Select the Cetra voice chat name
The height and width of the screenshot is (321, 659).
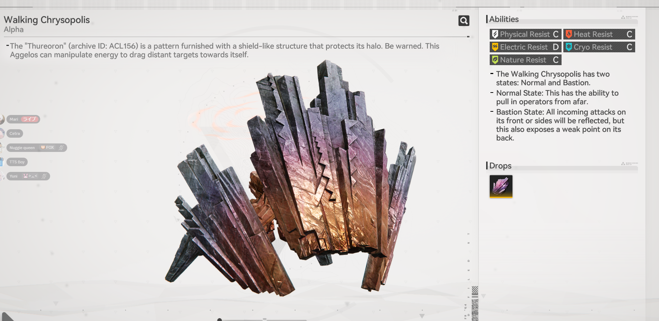tap(15, 133)
